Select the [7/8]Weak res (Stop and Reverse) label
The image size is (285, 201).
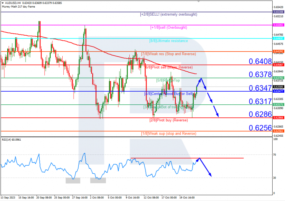click(168, 54)
